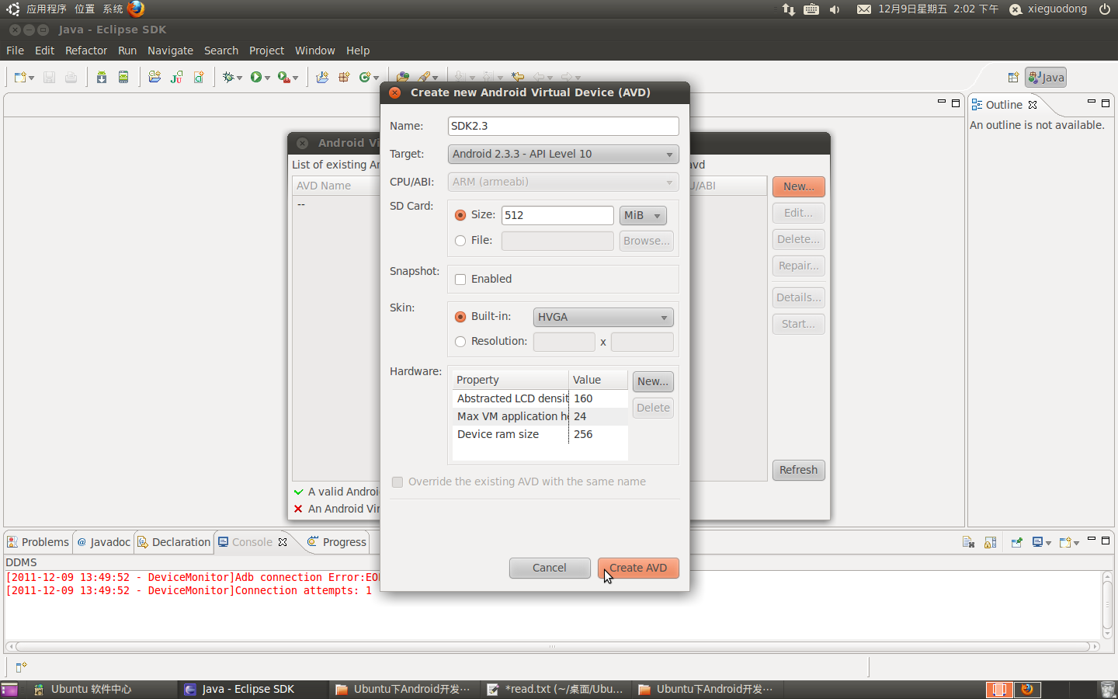
Task: Switch to the Declaration tab
Action: [x=174, y=542]
